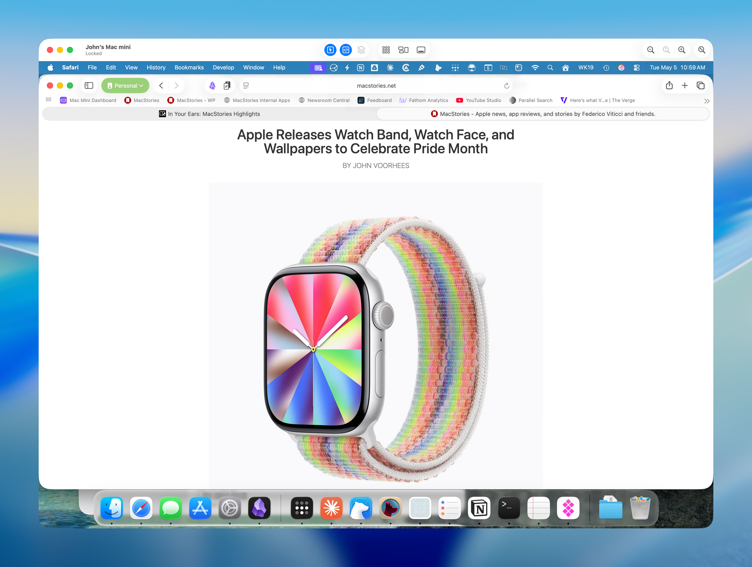
Task: Open the MacStories - WP bookmark
Action: [x=191, y=100]
